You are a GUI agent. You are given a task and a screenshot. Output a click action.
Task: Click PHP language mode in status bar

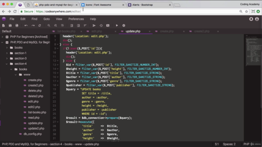click(246, 144)
